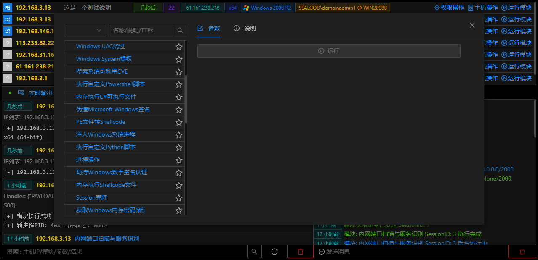Click red trash icon beside the refresh button
This screenshot has width=538, height=260.
300,252
